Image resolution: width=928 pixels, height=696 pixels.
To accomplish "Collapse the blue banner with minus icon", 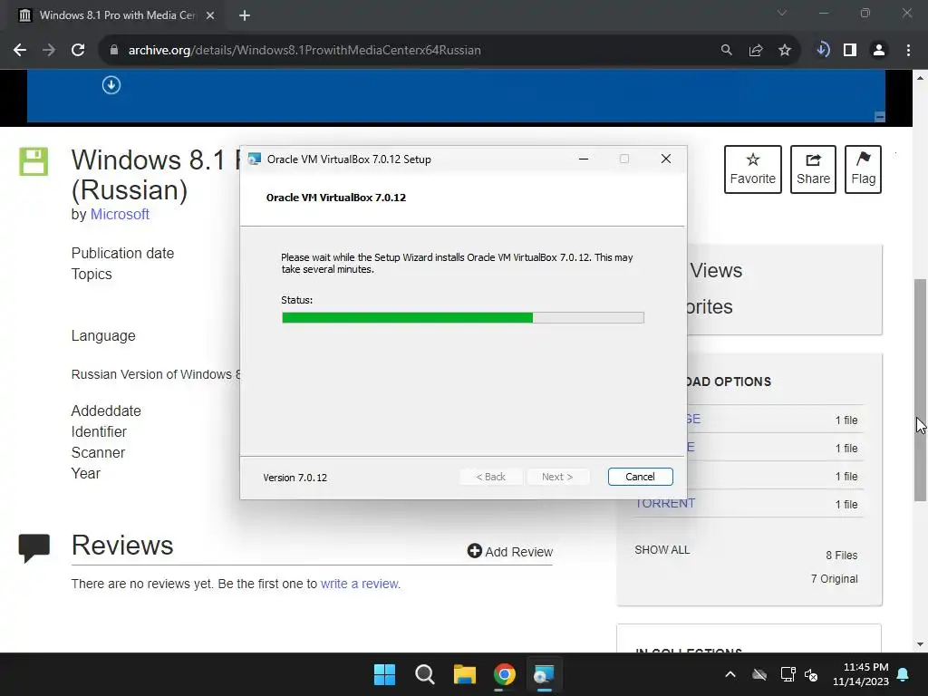I will tap(879, 117).
